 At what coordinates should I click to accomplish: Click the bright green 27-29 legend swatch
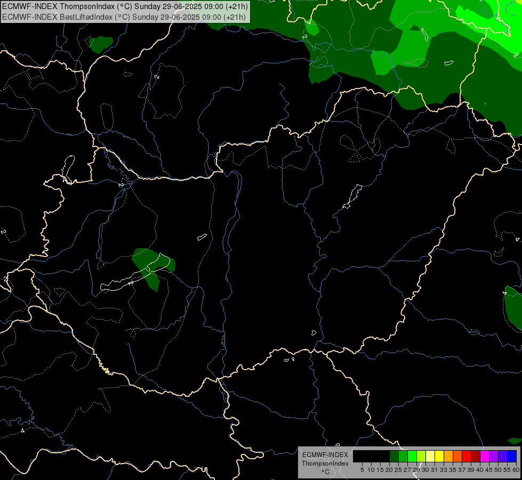coord(412,456)
